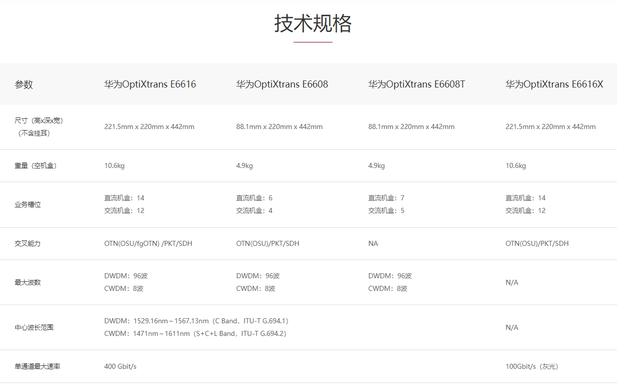Viewport: 617px width, 385px height.
Task: Select 'N/A' in the 最大波数 row
Action: pyautogui.click(x=512, y=283)
